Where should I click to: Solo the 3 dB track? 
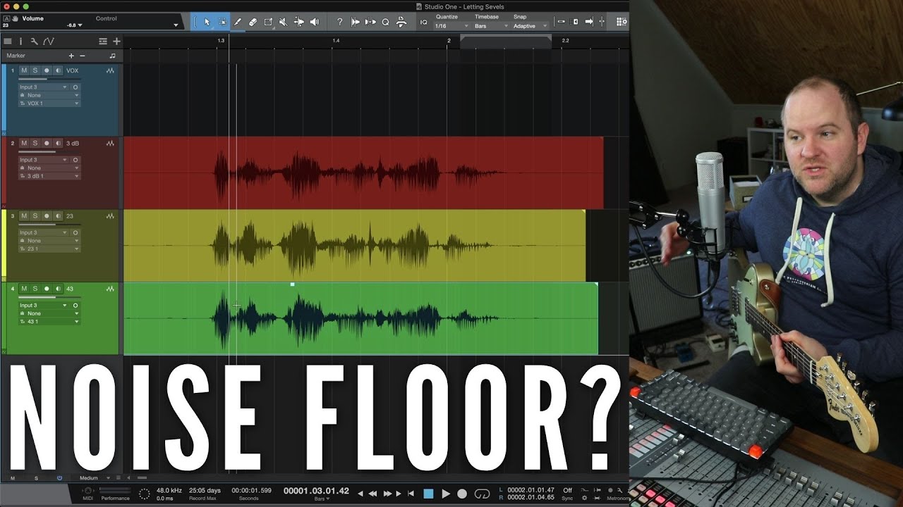35,143
